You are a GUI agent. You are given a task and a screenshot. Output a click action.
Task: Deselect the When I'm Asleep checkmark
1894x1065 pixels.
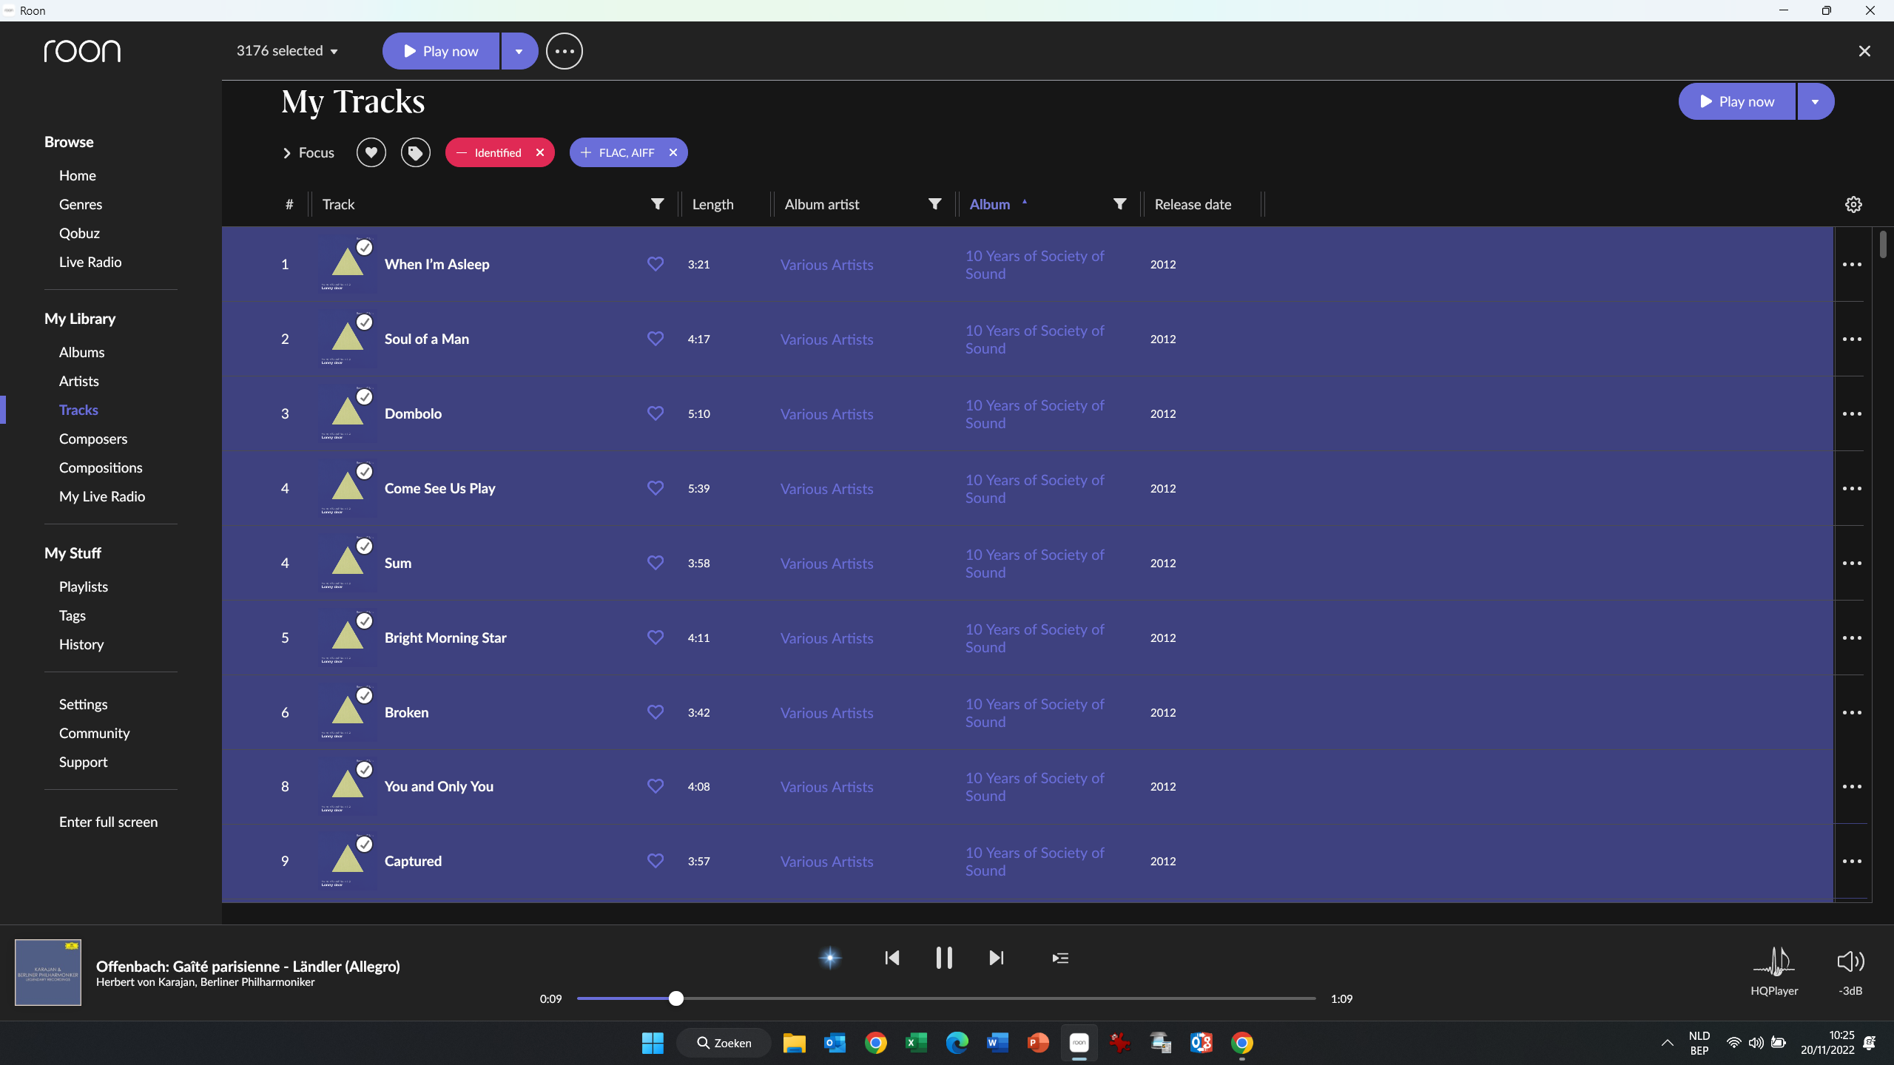coord(365,248)
